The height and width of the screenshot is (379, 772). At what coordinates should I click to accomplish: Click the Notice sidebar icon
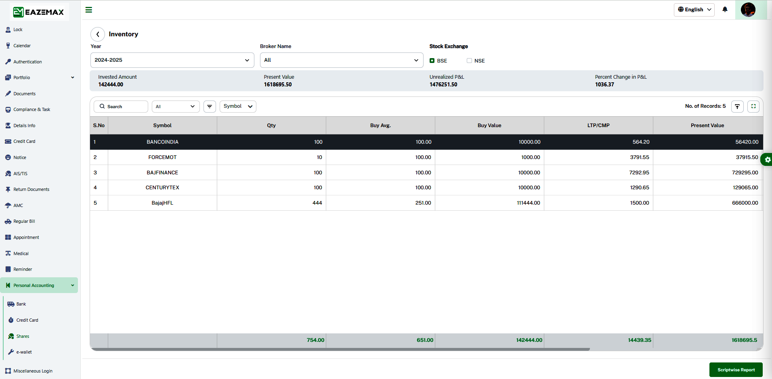[x=8, y=157]
